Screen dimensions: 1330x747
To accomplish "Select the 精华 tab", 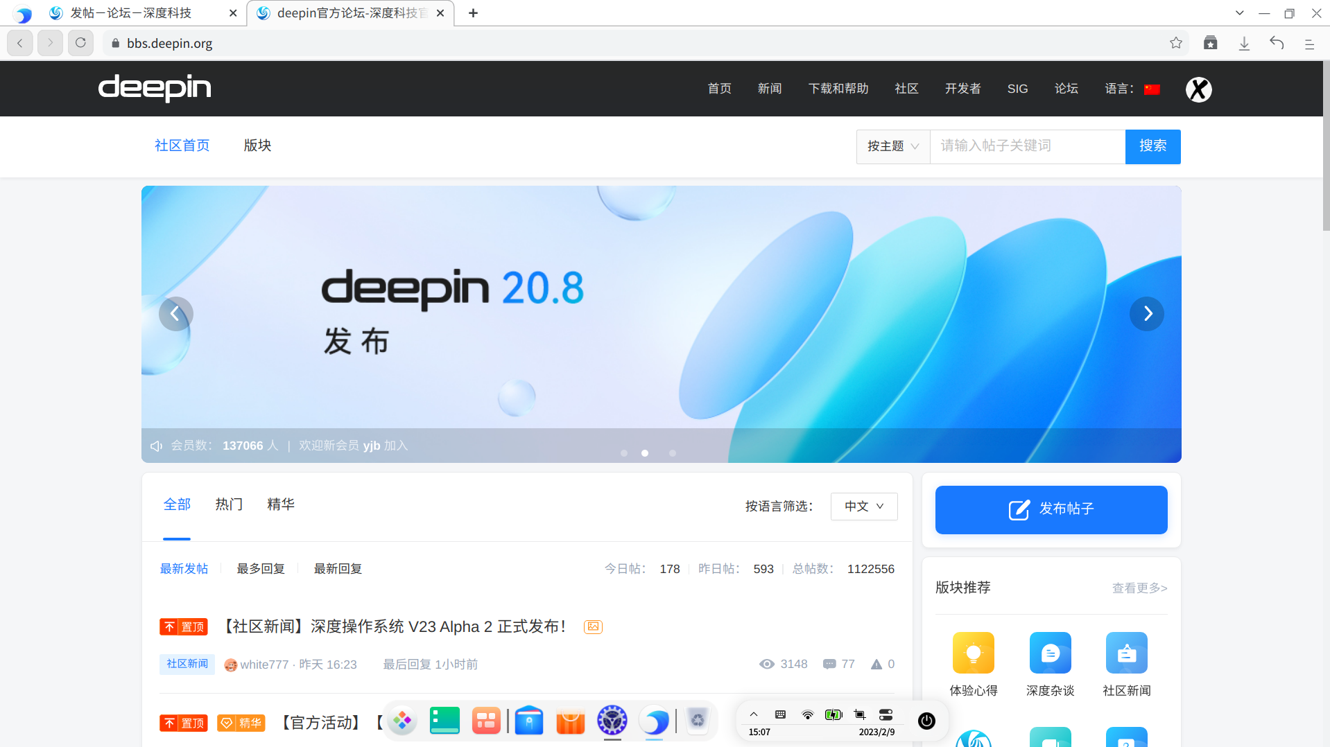I will pos(281,504).
